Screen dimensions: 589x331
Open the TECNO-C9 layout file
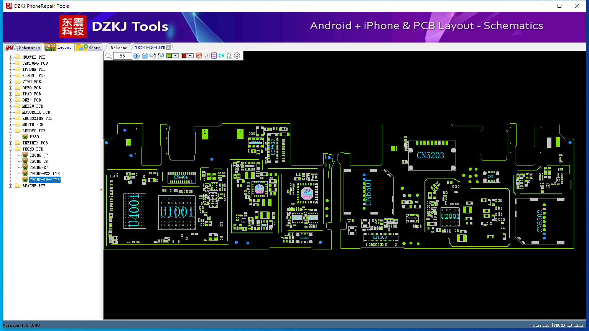[x=39, y=162]
